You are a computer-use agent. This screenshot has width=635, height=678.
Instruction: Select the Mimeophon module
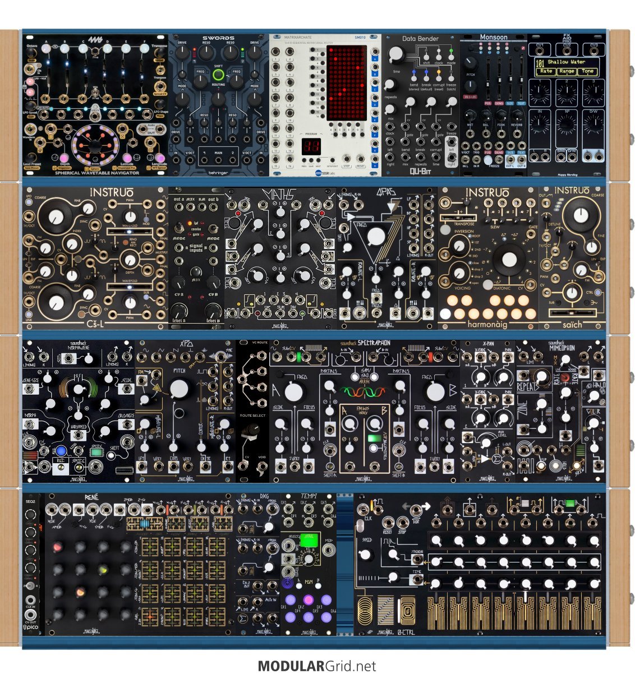click(561, 411)
